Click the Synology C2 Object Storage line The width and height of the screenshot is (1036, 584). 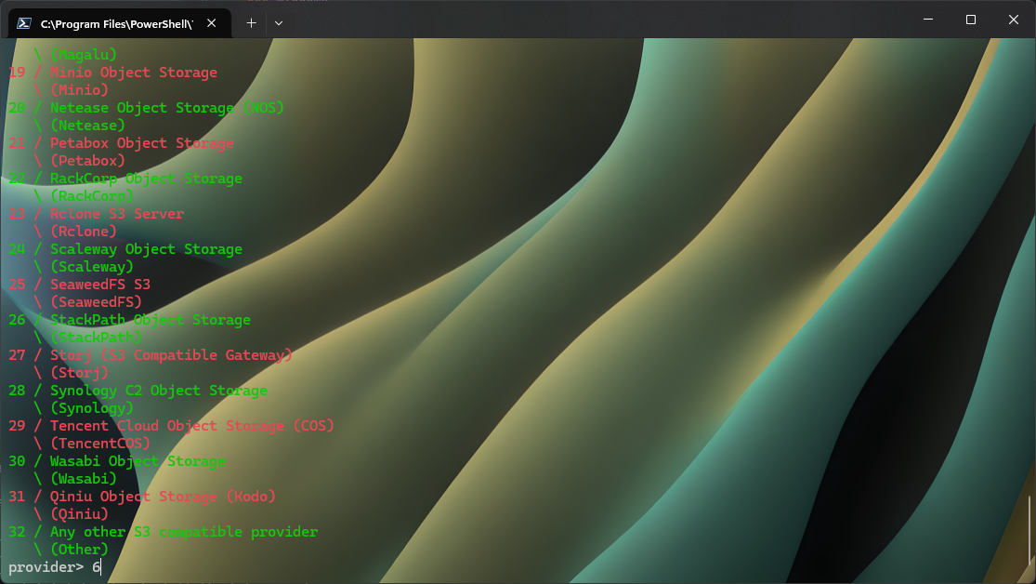158,391
